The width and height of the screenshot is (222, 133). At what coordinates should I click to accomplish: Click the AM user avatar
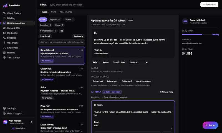tap(5, 122)
